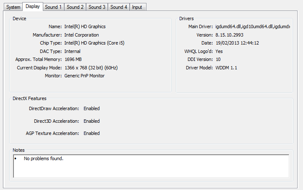The height and width of the screenshot is (190, 303).
Task: Click the DirectDraw Acceleration Enabled status
Action: click(91, 108)
